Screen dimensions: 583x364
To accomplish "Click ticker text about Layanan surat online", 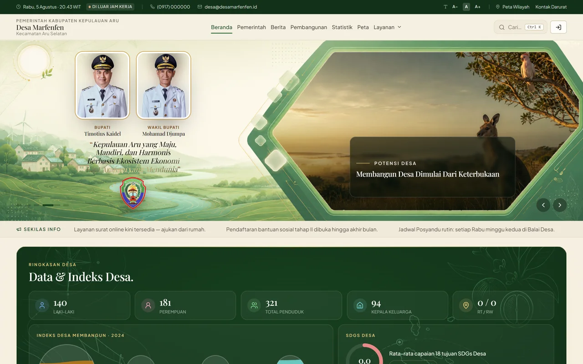I will pos(140,229).
